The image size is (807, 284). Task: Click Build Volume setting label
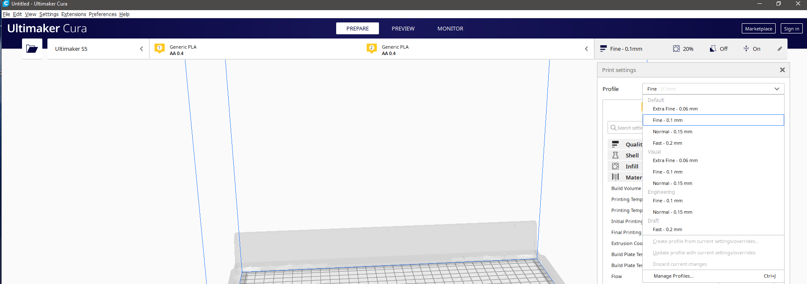click(x=626, y=188)
